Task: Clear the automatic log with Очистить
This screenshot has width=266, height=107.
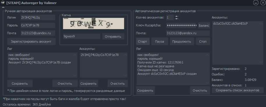Action: tap(200, 90)
